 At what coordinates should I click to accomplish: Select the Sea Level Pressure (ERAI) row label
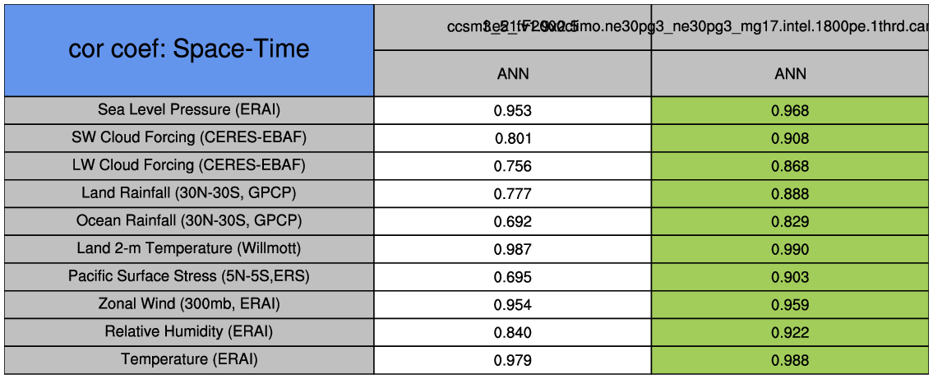click(189, 109)
